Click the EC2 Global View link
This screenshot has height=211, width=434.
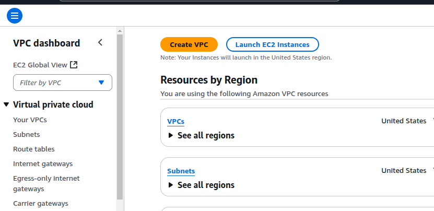(x=40, y=65)
